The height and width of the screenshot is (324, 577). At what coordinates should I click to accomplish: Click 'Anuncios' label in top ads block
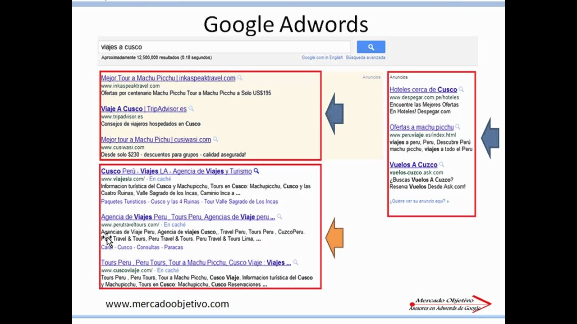click(371, 77)
